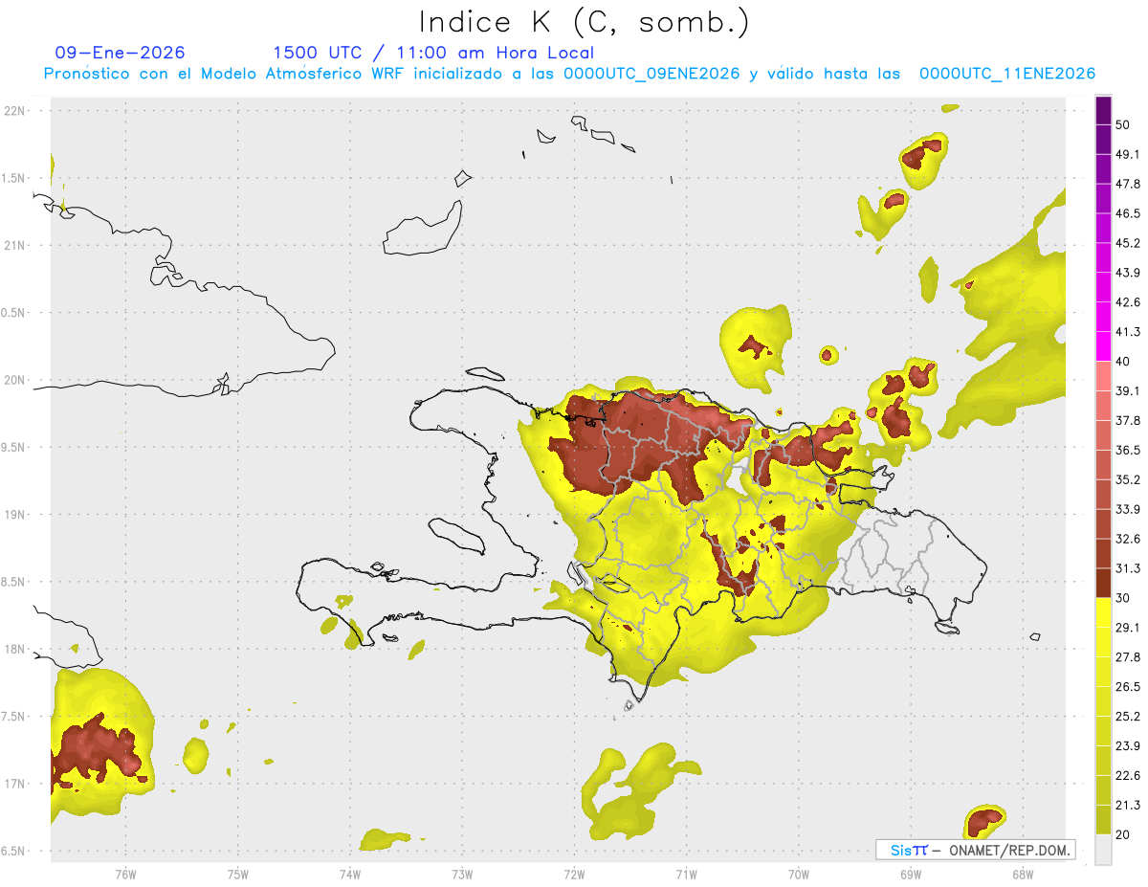The width and height of the screenshot is (1148, 887).
Task: Click the '73W' longitude label
Action: (x=462, y=874)
